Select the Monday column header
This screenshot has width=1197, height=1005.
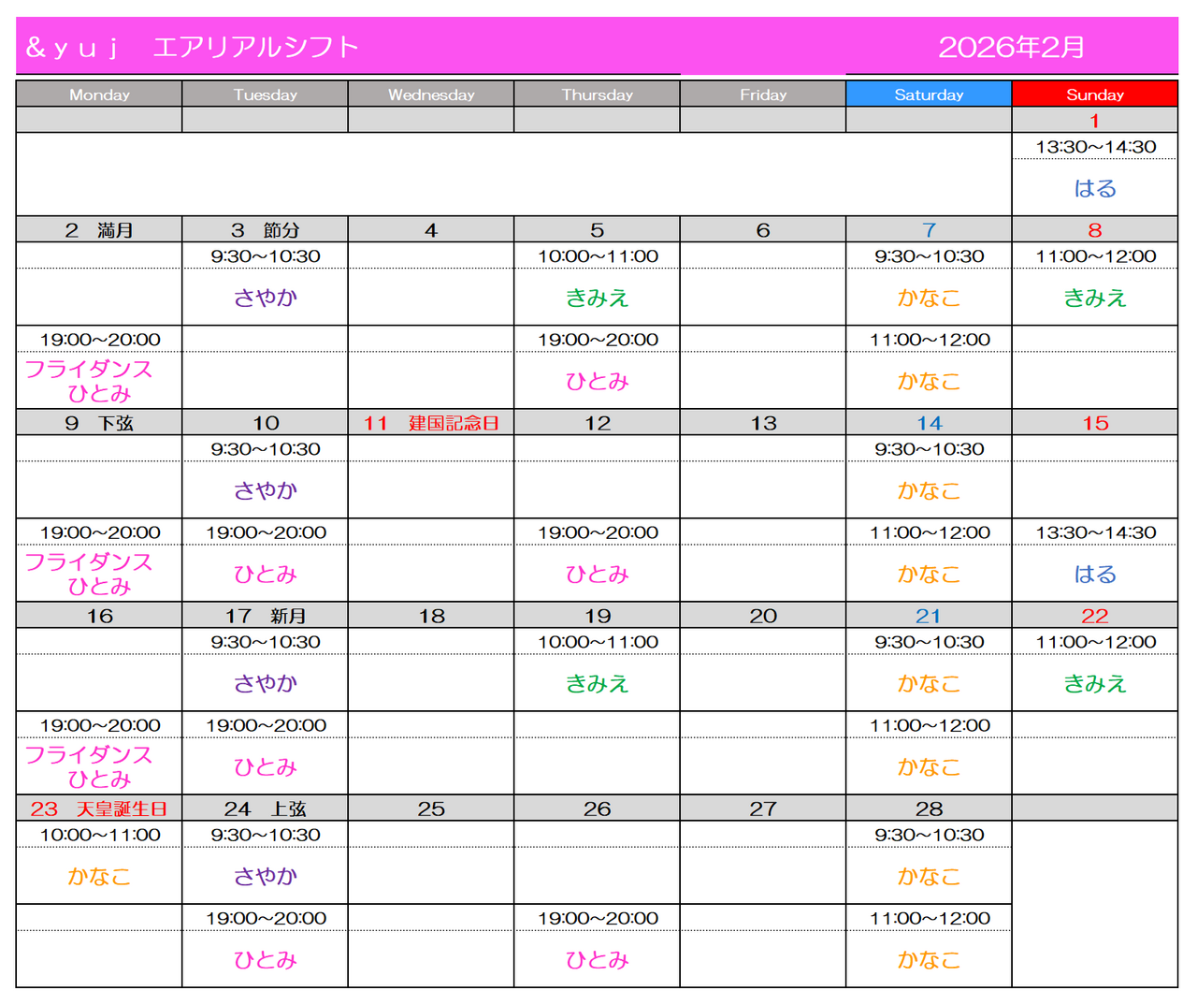tap(99, 95)
